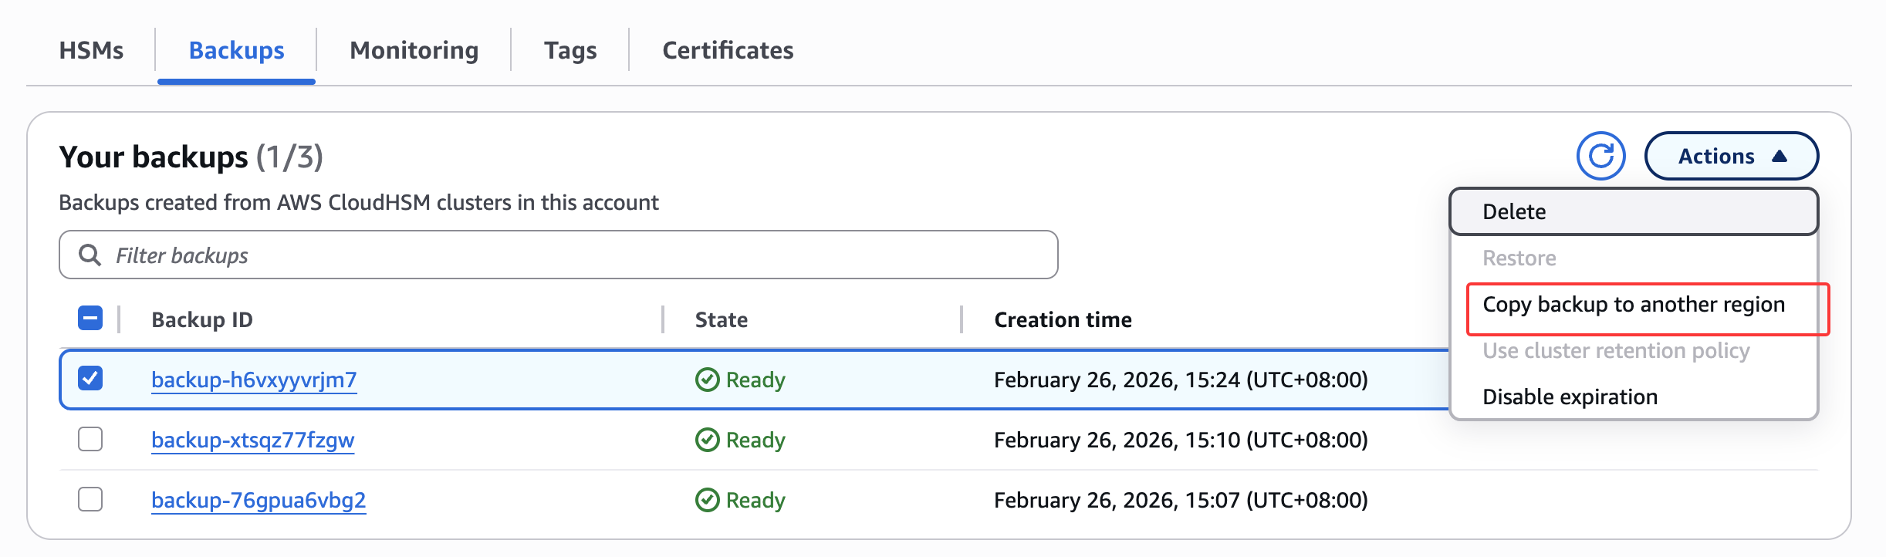The height and width of the screenshot is (557, 1886).
Task: Tick the checkbox for backup-76gpua6vbg2
Action: click(90, 499)
